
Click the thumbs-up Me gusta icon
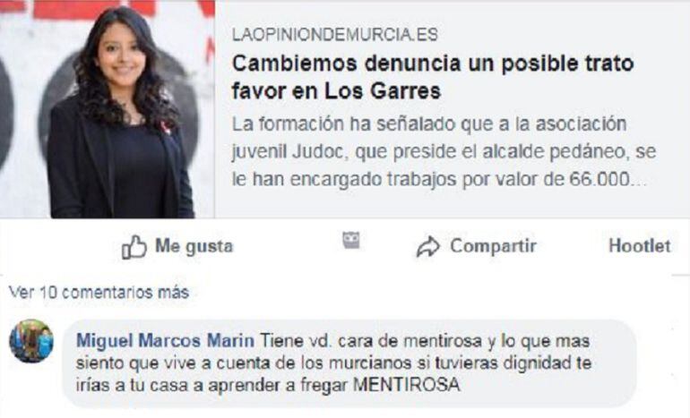pos(134,246)
